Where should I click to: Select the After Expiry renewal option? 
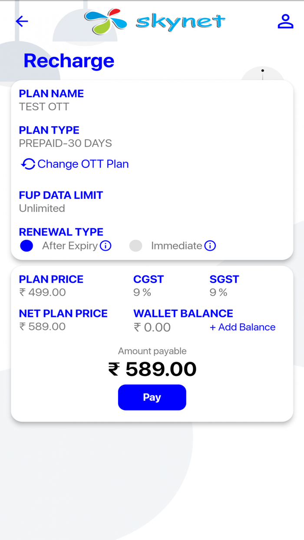(26, 246)
